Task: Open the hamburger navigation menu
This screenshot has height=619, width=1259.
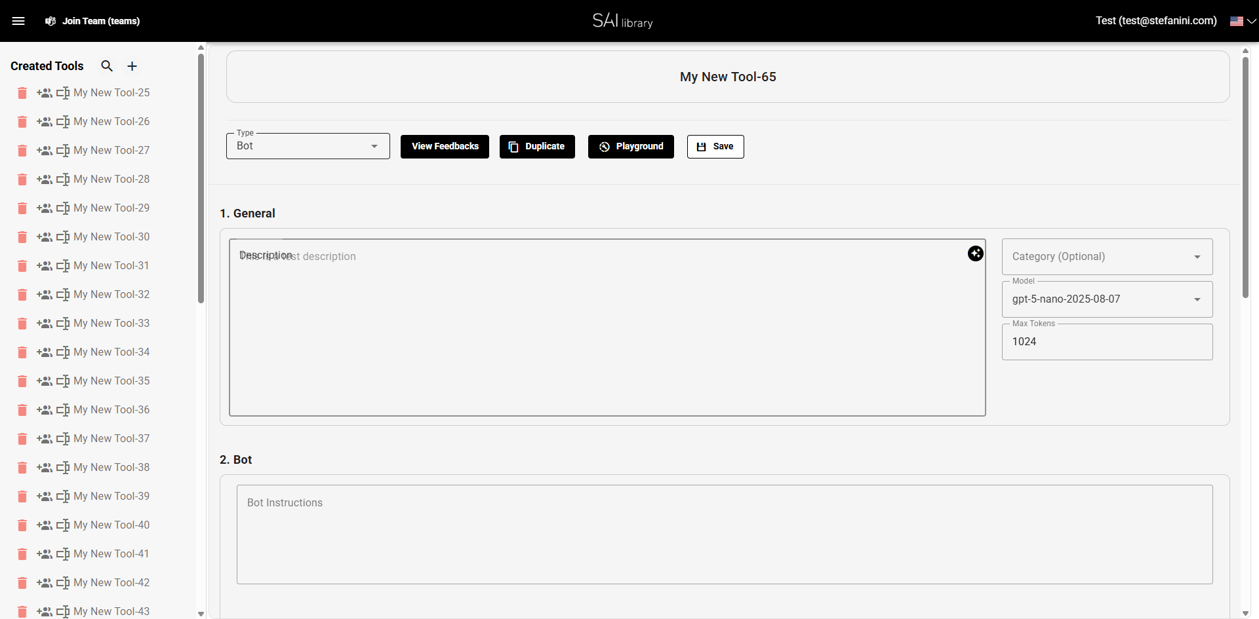Action: pos(18,21)
